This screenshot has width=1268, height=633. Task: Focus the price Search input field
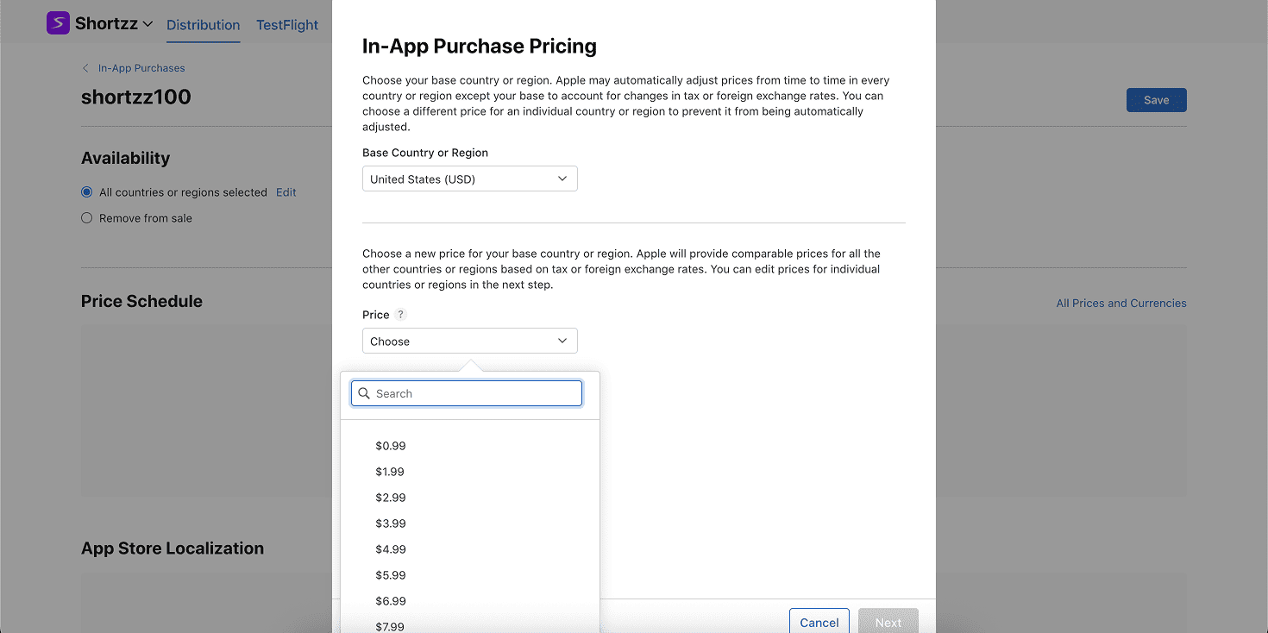pos(476,393)
